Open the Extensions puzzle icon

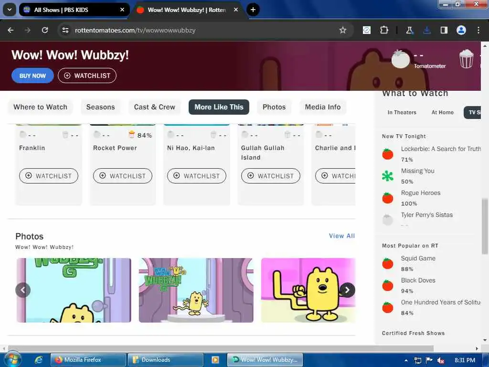384,30
